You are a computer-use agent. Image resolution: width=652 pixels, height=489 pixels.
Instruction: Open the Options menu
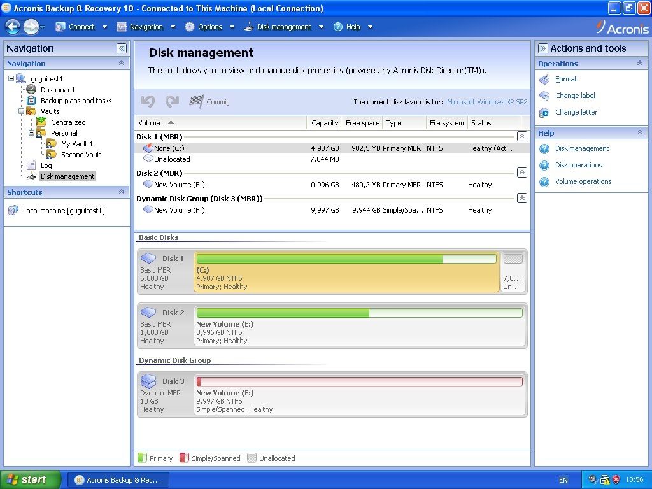point(210,27)
